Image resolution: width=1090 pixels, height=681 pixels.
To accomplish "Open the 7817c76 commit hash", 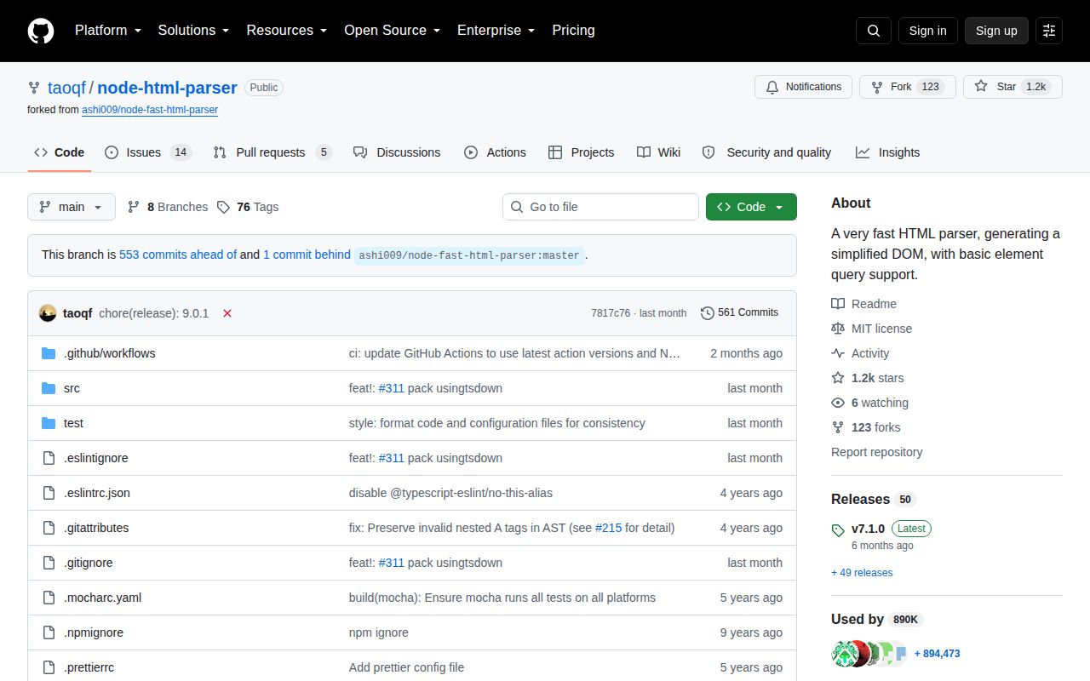I will [611, 313].
